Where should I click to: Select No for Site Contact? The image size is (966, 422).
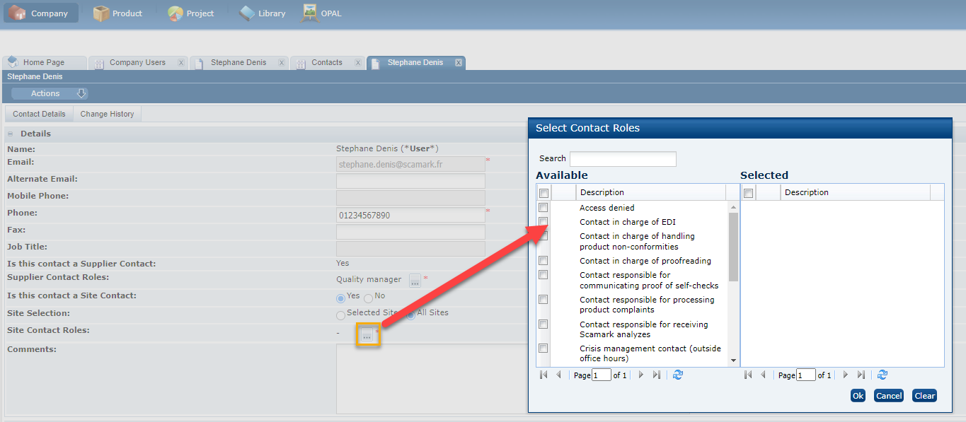pyautogui.click(x=368, y=298)
